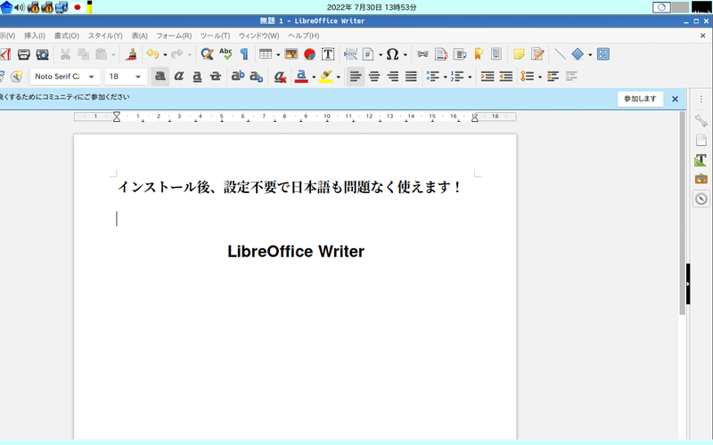Open Print Preview from the toolbar

[x=42, y=54]
